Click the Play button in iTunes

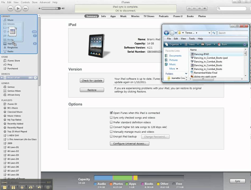click(x=18, y=8)
